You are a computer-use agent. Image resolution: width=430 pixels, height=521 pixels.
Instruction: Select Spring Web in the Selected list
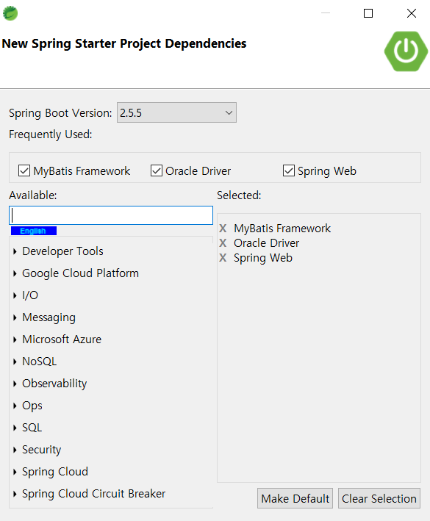pyautogui.click(x=263, y=258)
